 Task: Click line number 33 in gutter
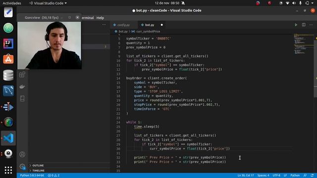click(x=118, y=162)
